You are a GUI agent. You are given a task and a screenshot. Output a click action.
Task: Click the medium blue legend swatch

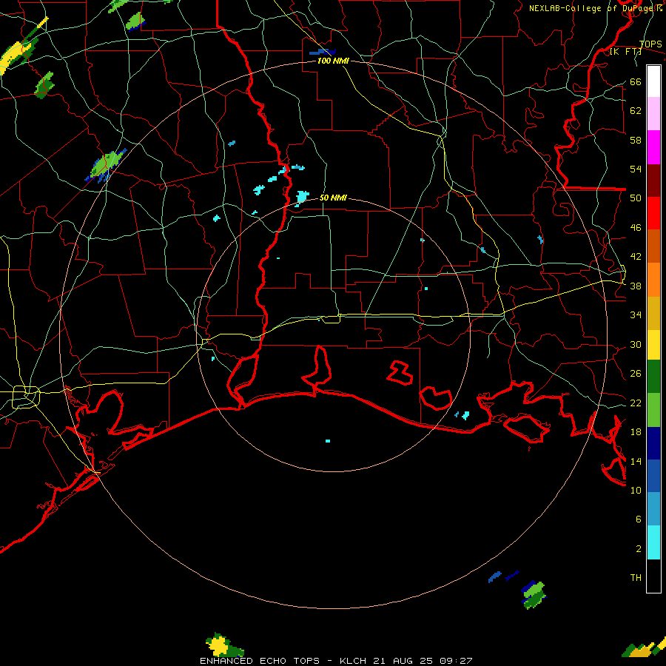click(653, 476)
